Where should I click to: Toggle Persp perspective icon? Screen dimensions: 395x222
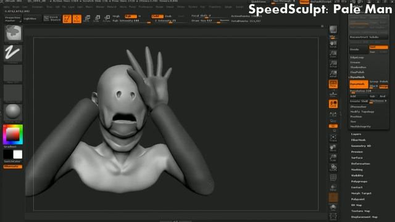pyautogui.click(x=333, y=84)
